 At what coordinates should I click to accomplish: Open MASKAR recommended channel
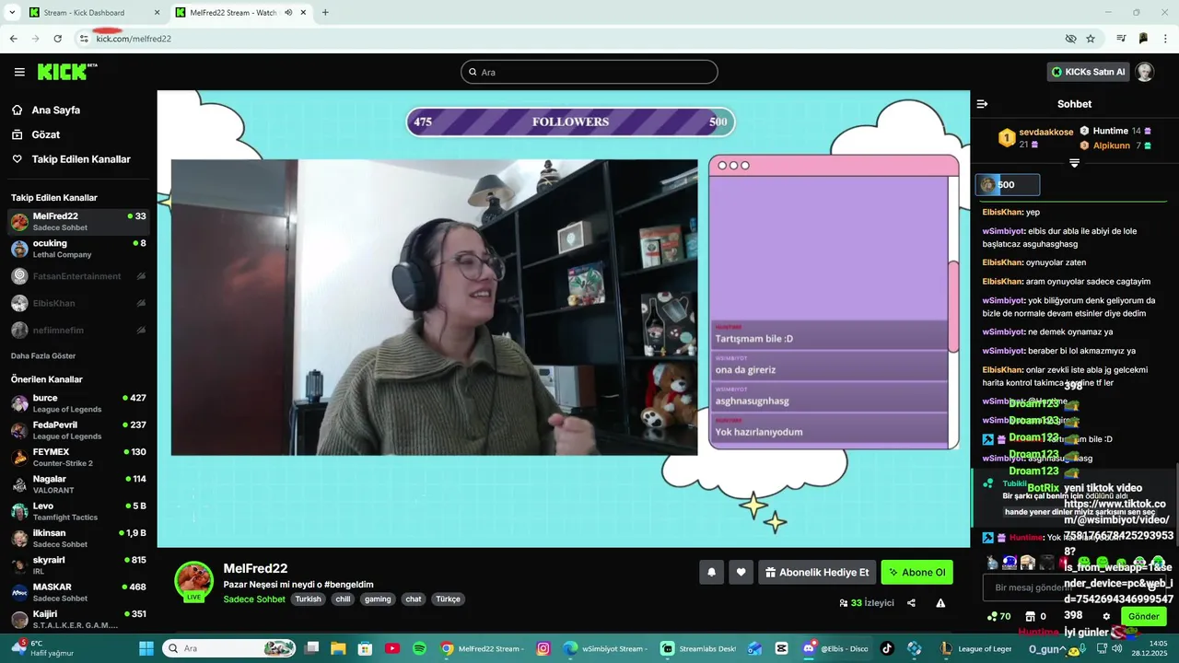click(x=78, y=592)
